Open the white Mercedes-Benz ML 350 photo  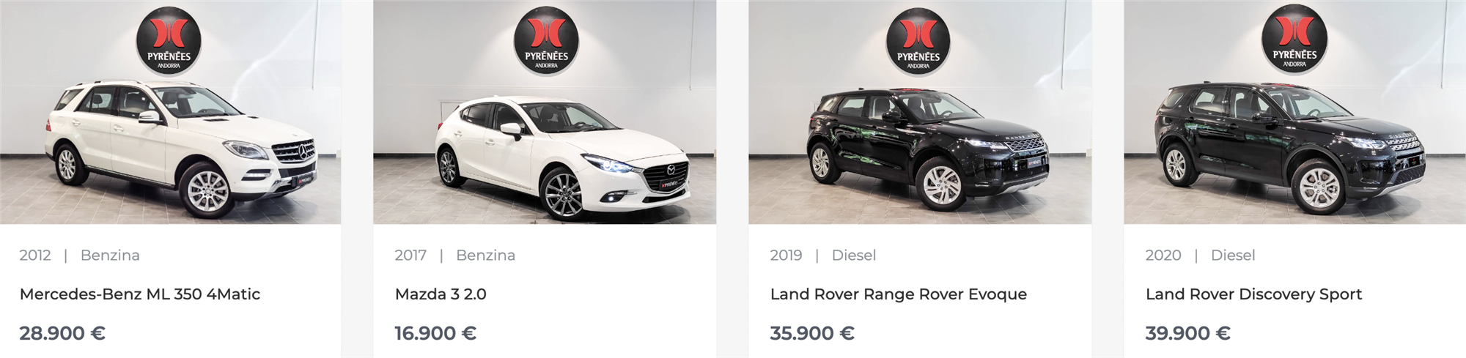[170, 112]
